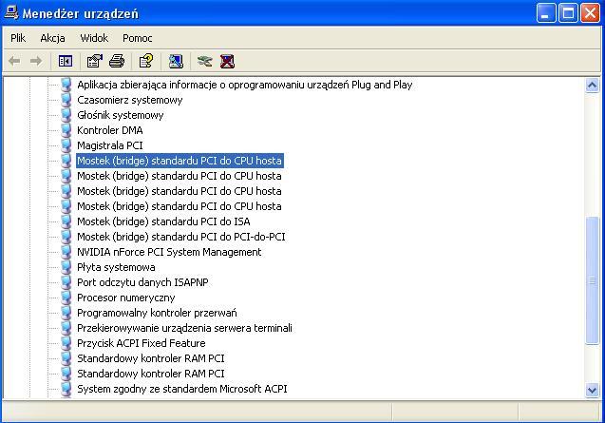Select the Kontroler DMA device

(x=109, y=130)
